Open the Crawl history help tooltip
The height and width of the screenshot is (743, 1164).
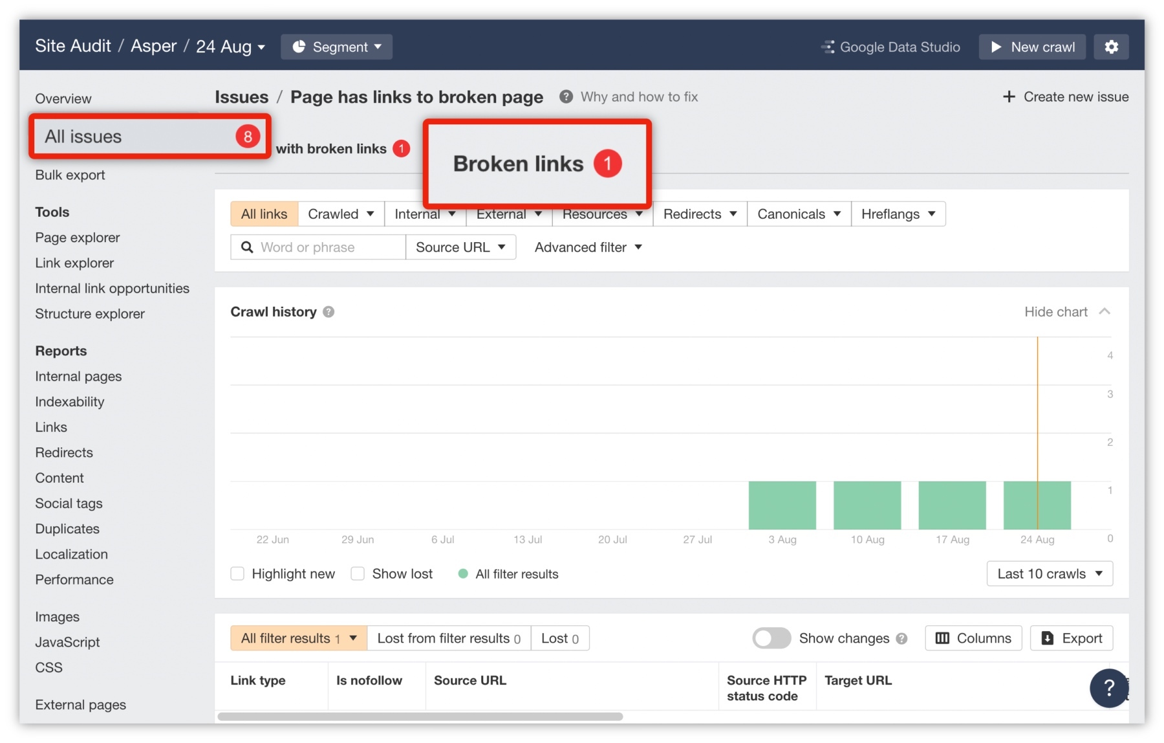click(329, 311)
